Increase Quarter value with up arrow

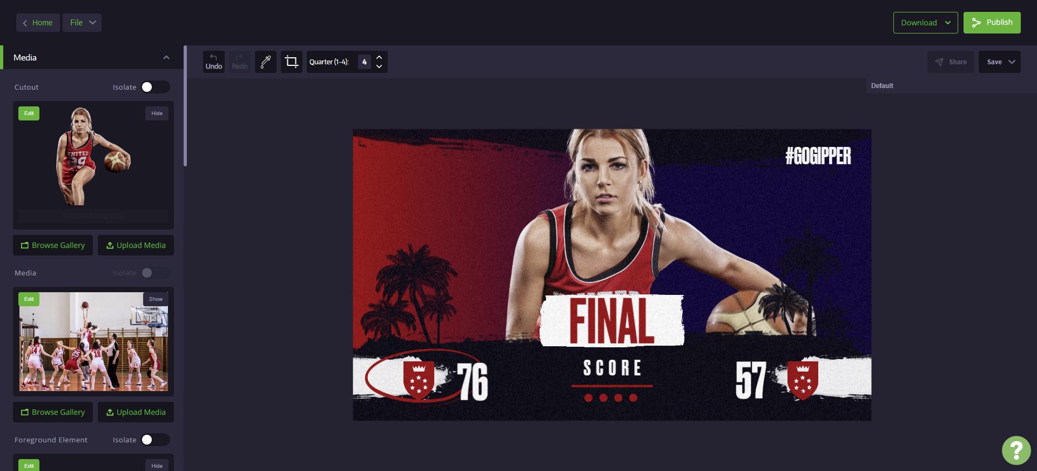coord(379,57)
